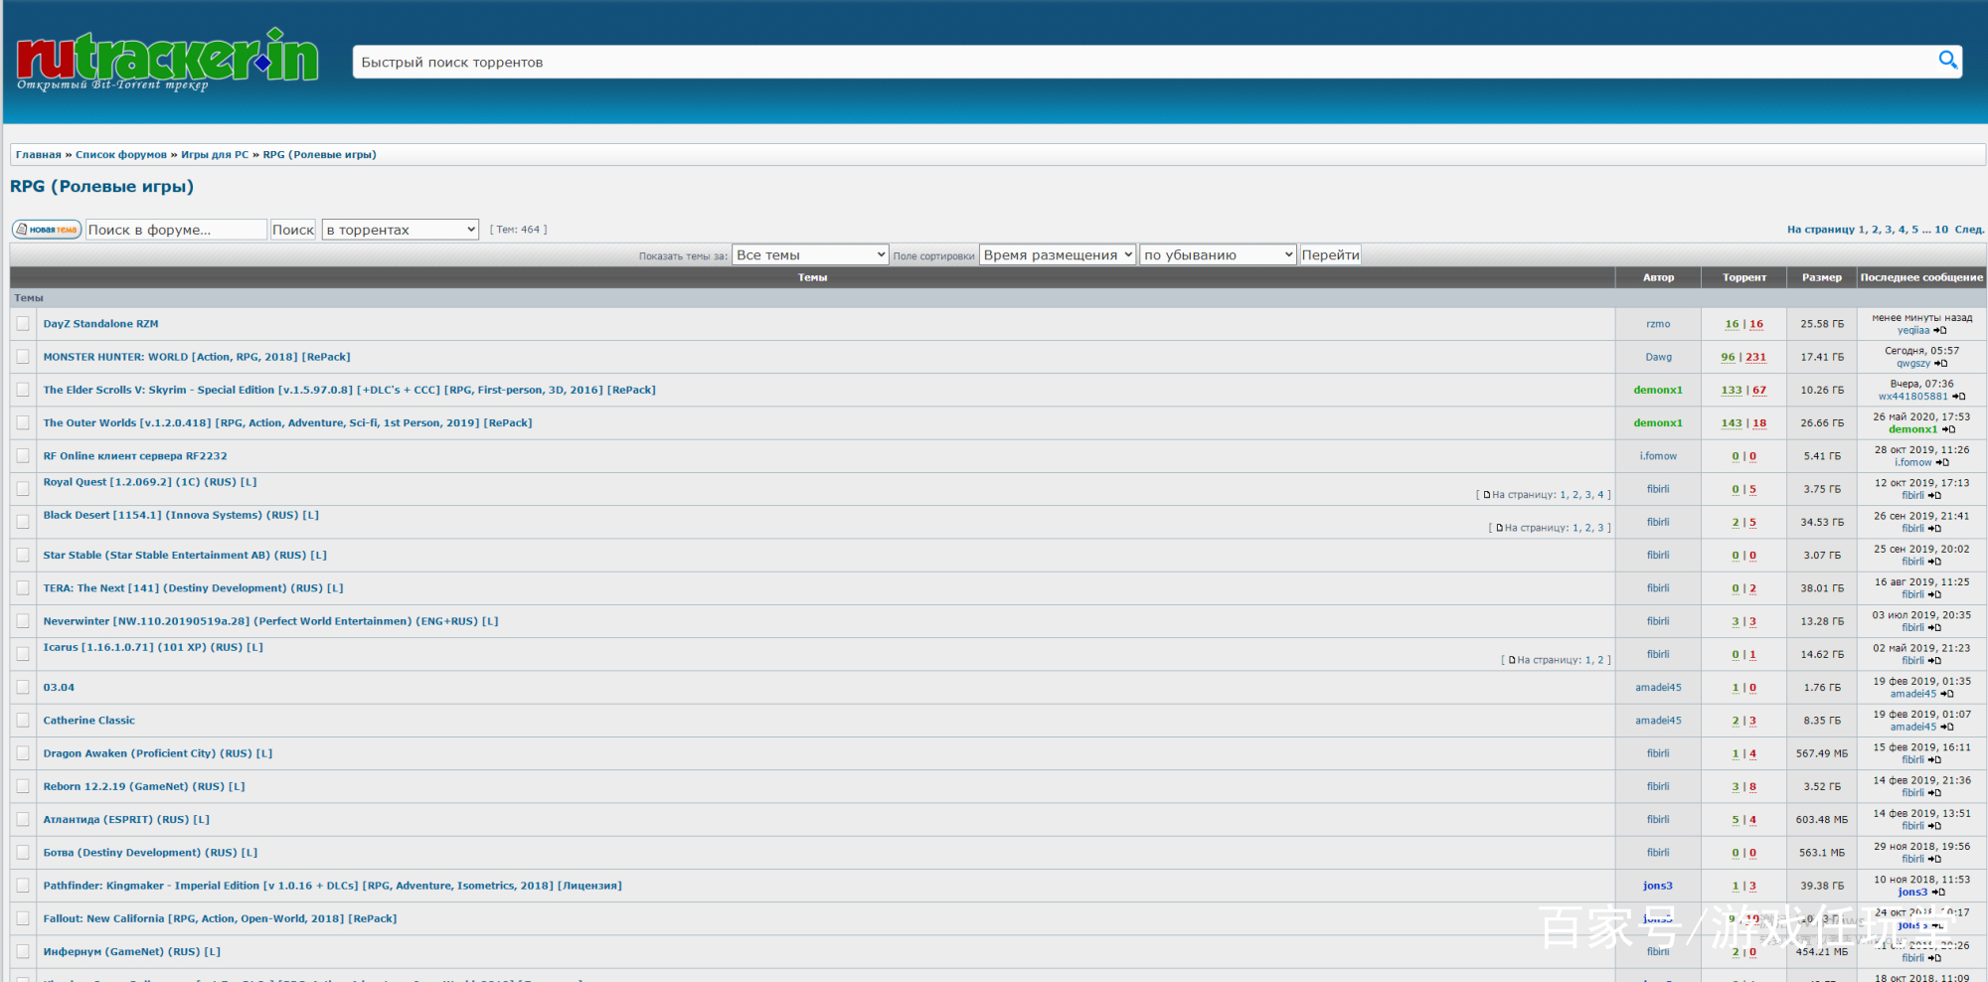
Task: Jump to latest post icon in Neverwinter row
Action: point(1934,627)
